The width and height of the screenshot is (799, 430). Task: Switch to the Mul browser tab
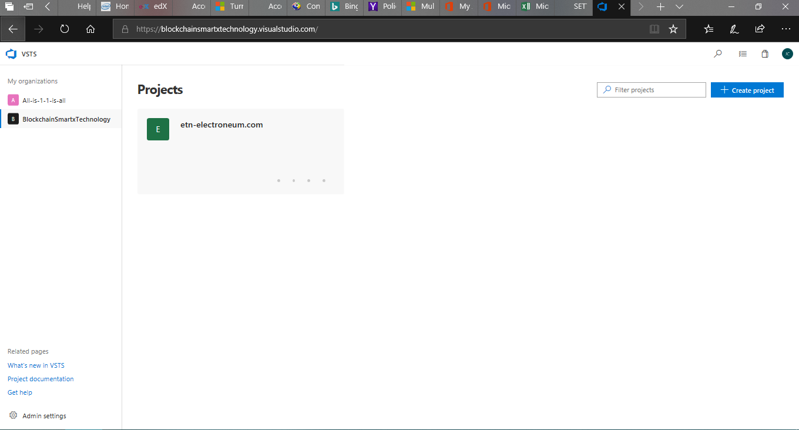tap(421, 7)
